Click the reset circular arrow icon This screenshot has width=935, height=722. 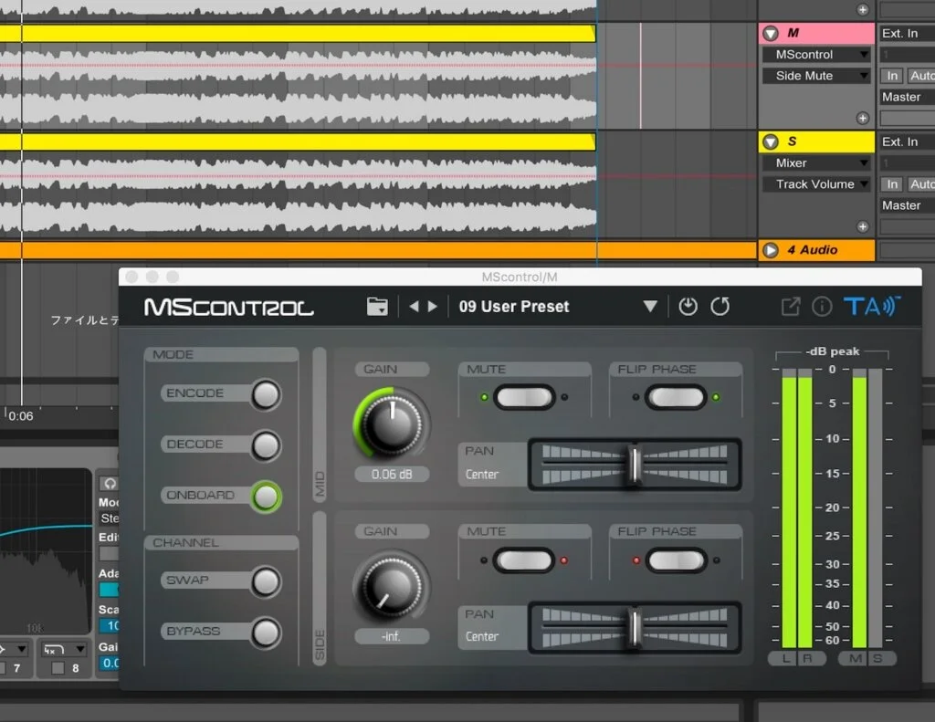(x=720, y=307)
